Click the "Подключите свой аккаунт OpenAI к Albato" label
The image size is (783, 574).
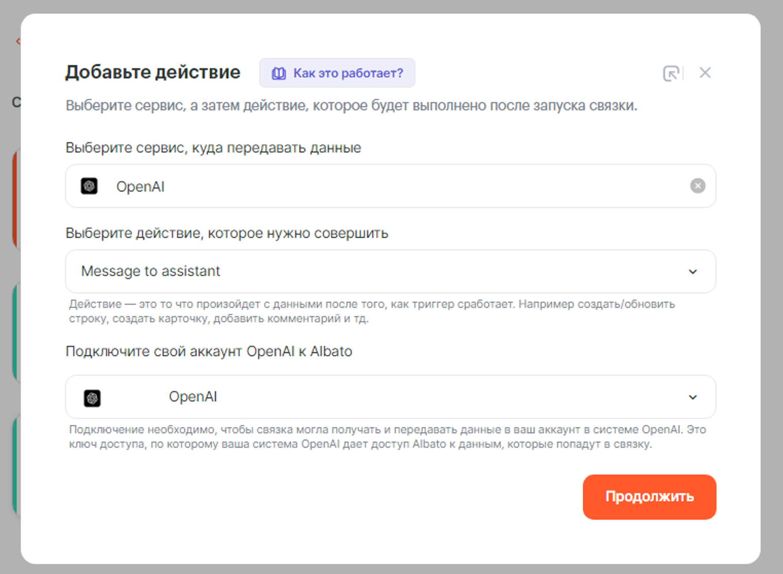click(x=209, y=352)
